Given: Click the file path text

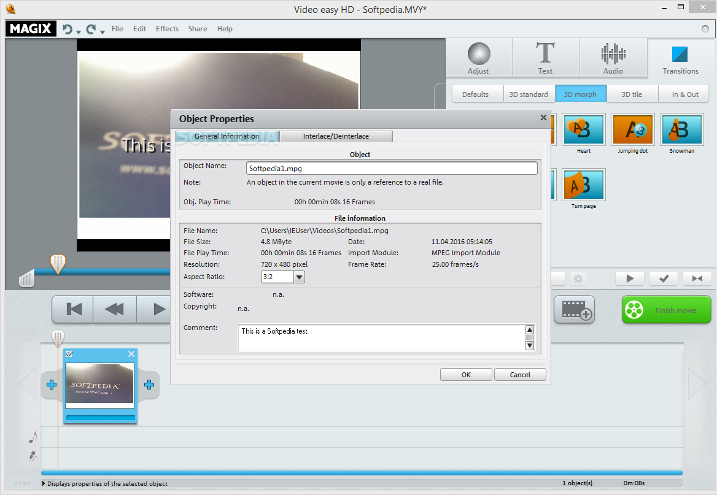Looking at the screenshot, I should [x=324, y=231].
